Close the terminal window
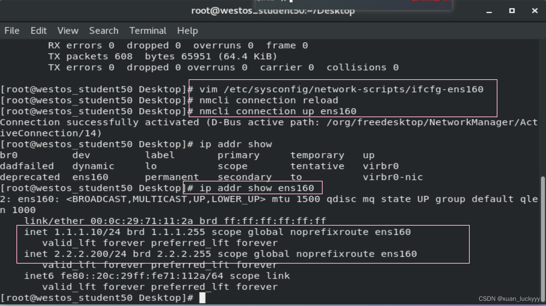 click(x=535, y=11)
